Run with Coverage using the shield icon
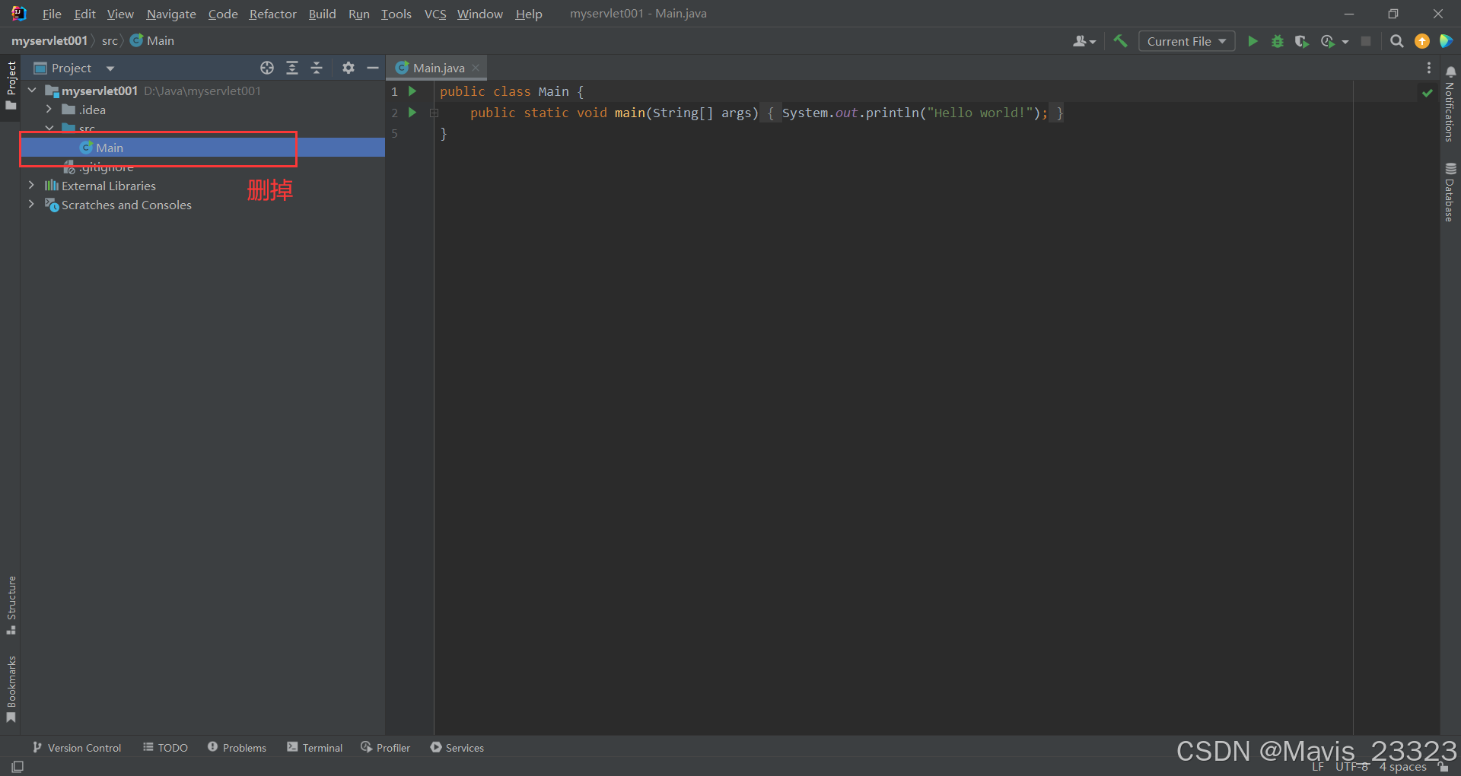The height and width of the screenshot is (776, 1461). click(x=1302, y=41)
